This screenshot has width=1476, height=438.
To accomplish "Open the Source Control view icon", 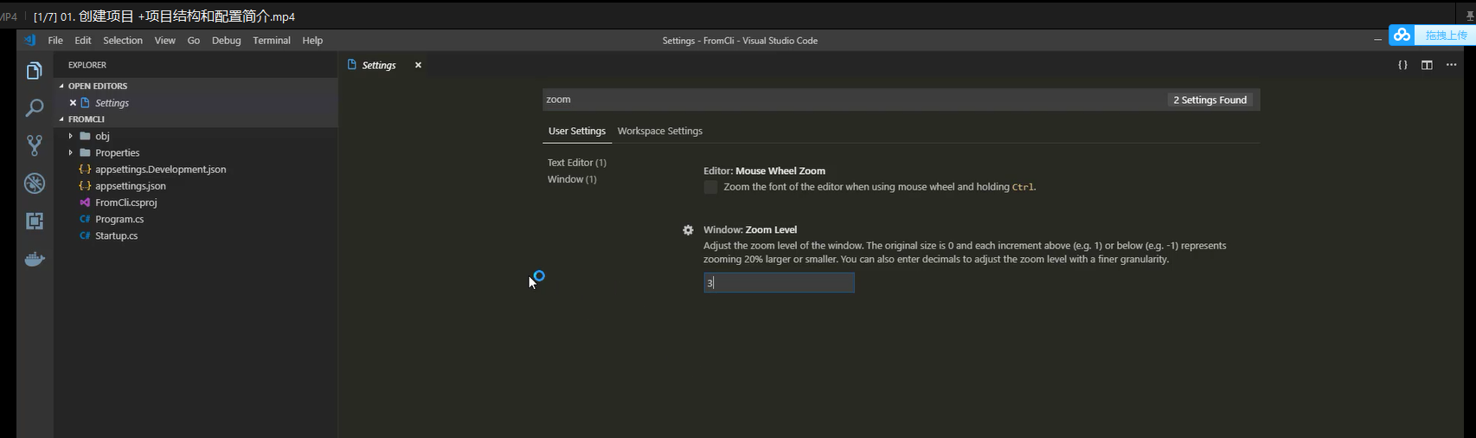I will 35,145.
